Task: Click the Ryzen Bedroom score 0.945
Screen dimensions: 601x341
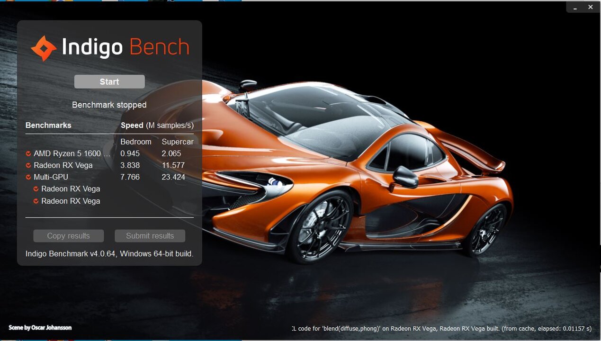Action: [130, 153]
